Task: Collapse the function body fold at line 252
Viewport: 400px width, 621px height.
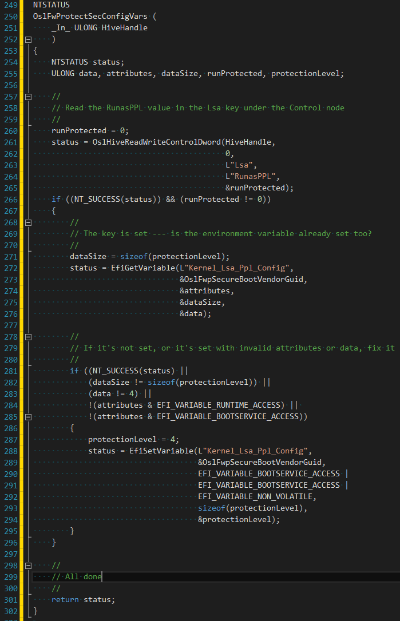Action: [x=27, y=39]
